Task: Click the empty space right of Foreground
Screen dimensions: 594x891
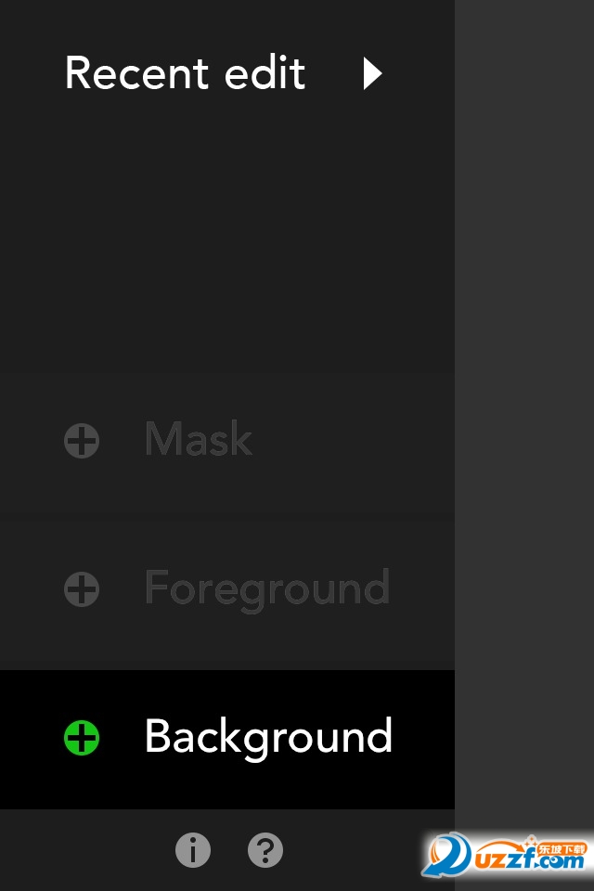Action: pos(423,589)
